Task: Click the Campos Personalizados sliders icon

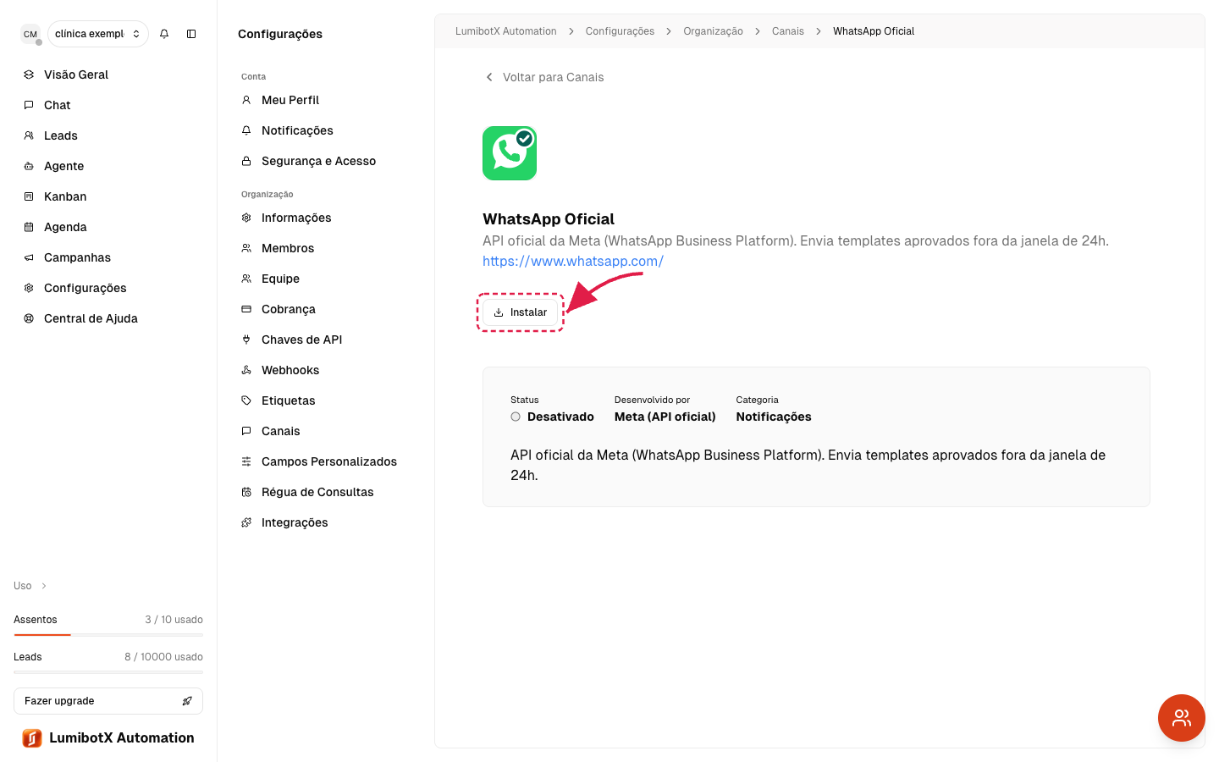Action: tap(246, 461)
